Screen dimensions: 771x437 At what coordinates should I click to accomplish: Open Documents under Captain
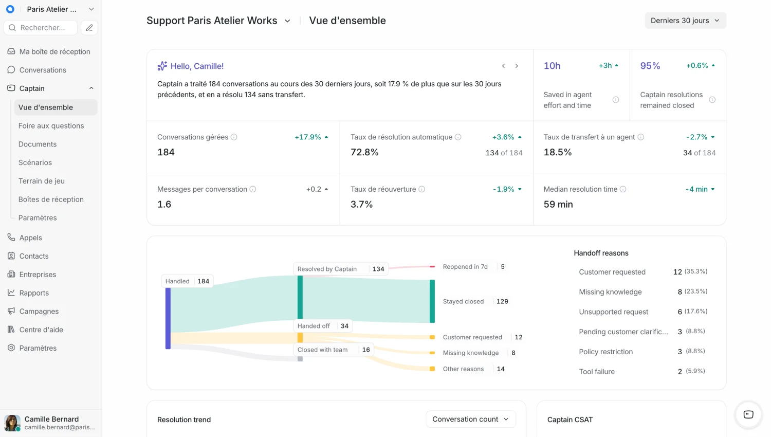[56, 144]
